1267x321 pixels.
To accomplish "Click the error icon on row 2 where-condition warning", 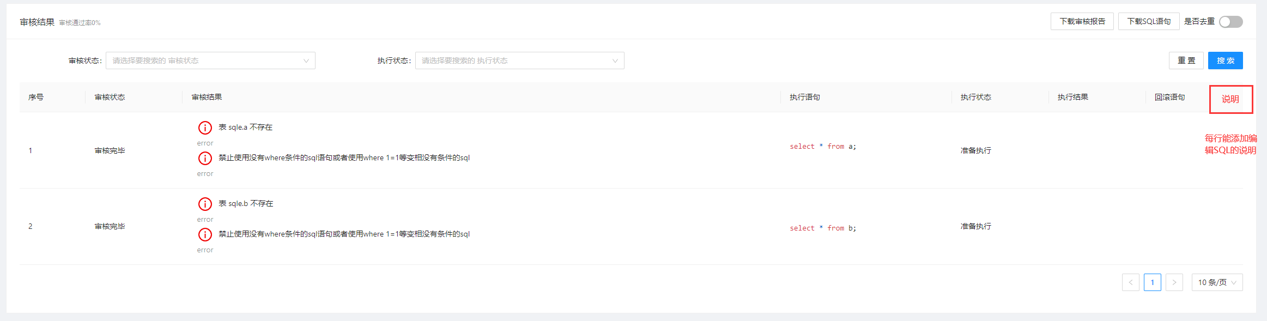I will [205, 234].
